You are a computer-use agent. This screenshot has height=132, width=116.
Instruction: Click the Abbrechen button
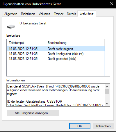[103, 126]
